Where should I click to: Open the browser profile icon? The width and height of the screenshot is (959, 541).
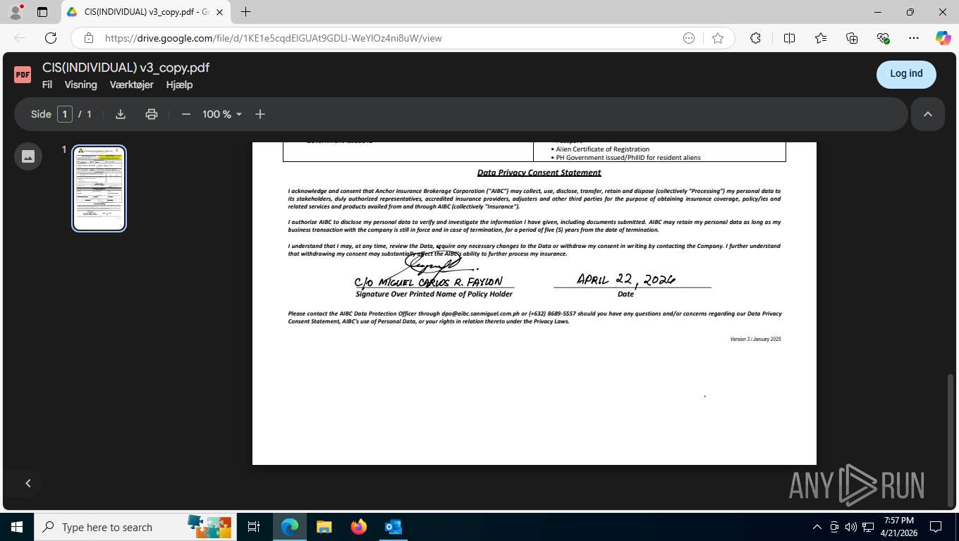coord(16,12)
